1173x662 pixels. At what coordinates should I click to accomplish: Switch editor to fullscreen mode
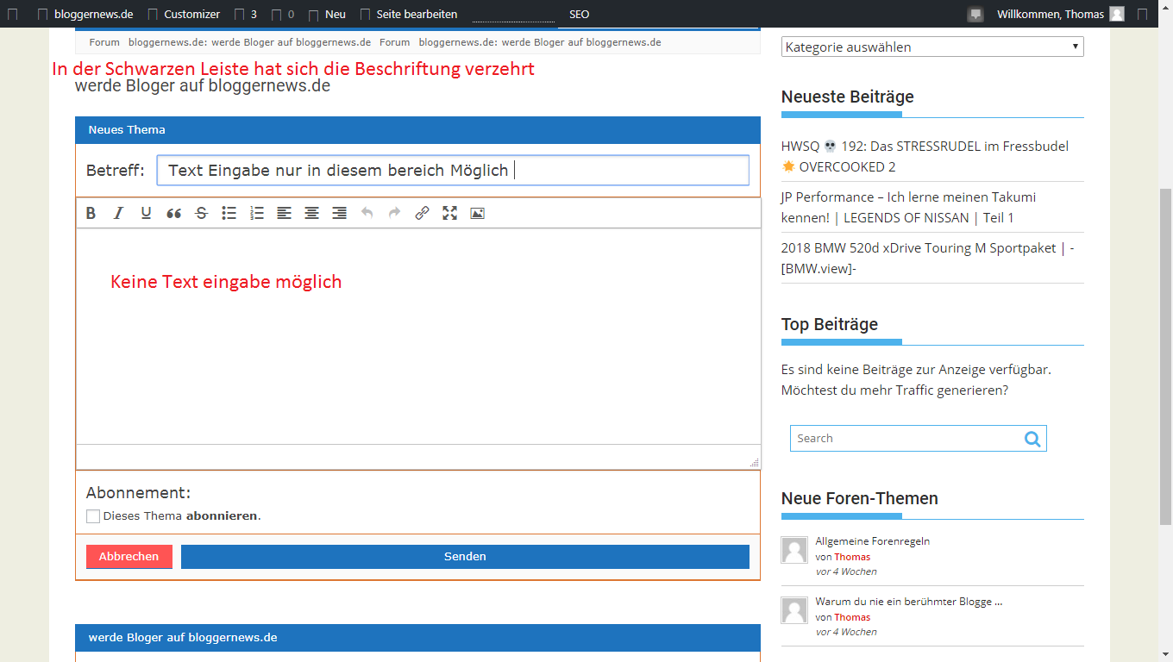(x=449, y=213)
